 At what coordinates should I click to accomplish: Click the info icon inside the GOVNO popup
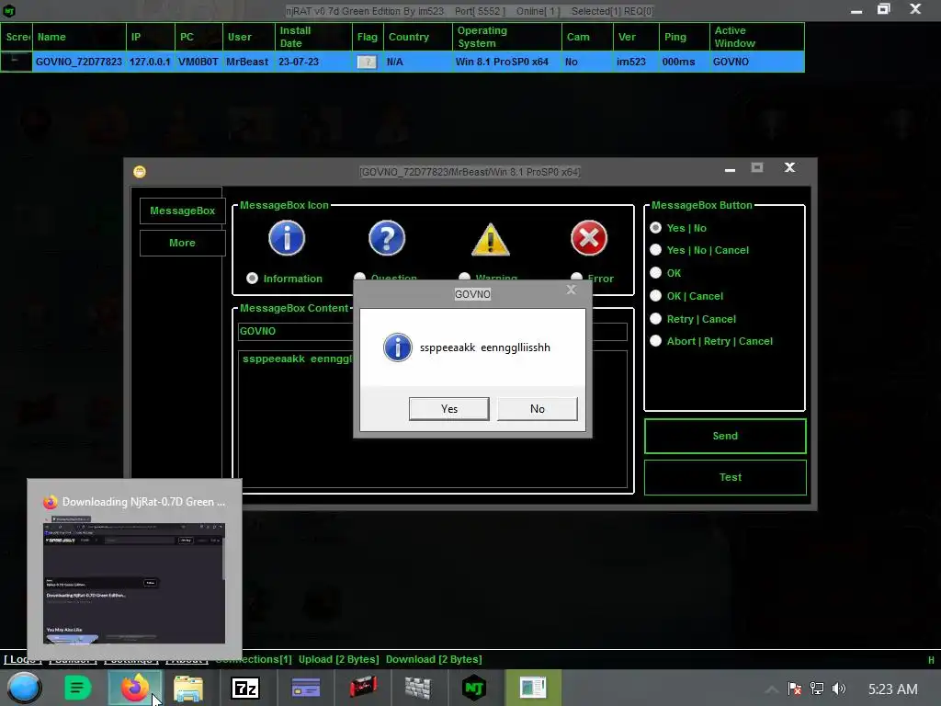tap(397, 347)
